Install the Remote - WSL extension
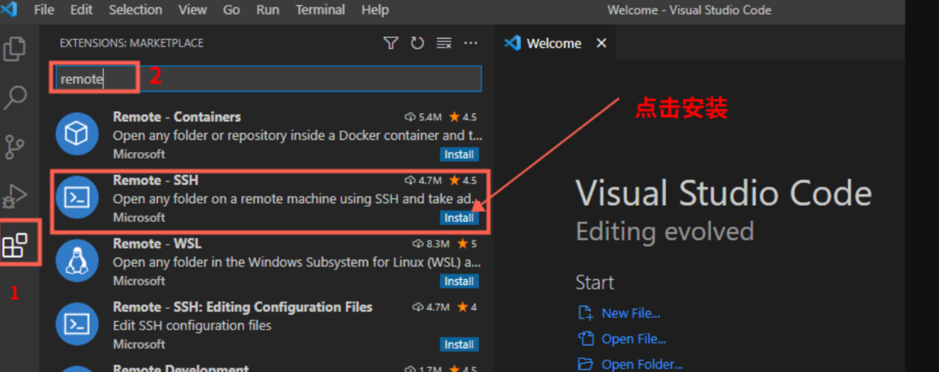This screenshot has height=372, width=939. [x=459, y=281]
